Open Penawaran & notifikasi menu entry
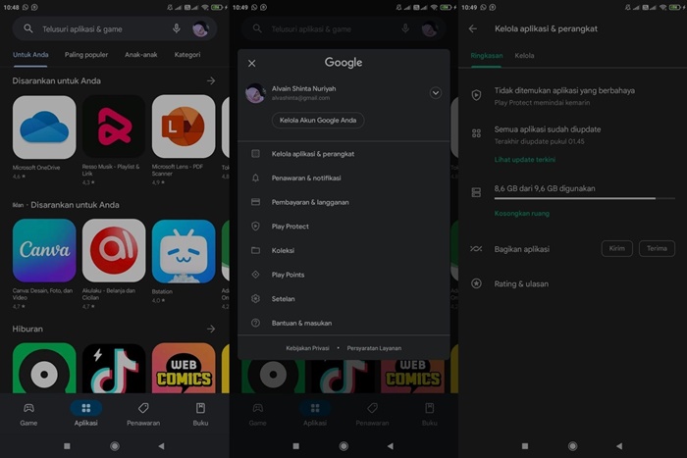The image size is (687, 458). pos(343,178)
